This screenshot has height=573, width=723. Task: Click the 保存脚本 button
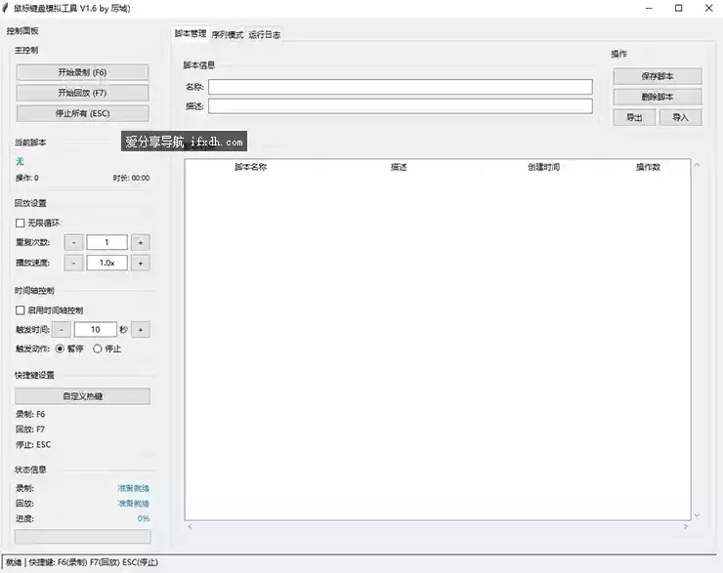click(658, 76)
